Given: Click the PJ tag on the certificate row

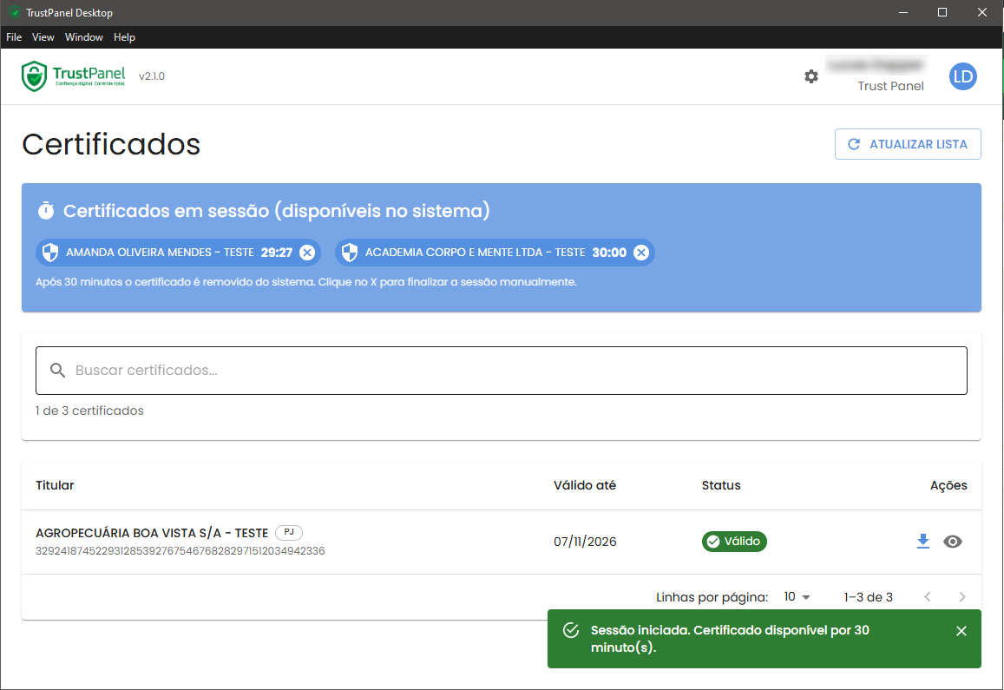Looking at the screenshot, I should [x=289, y=532].
